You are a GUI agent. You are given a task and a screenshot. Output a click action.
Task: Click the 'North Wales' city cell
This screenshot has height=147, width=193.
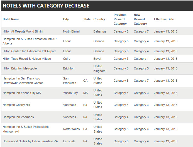point(71,129)
